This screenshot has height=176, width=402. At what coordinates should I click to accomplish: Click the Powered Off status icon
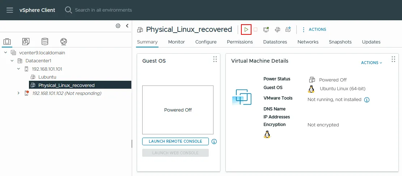312,80
